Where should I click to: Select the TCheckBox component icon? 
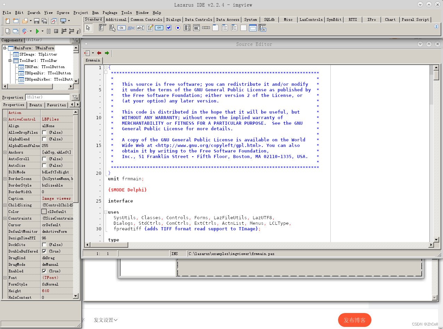(169, 28)
